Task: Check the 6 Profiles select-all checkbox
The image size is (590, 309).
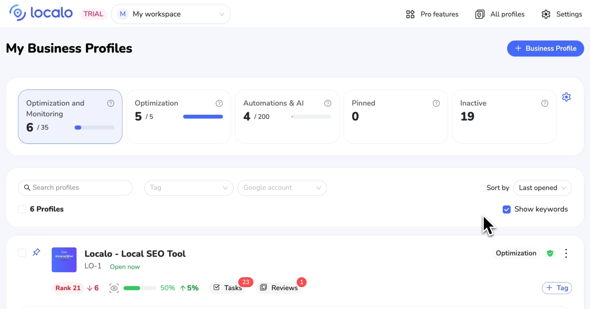Action: click(22, 209)
